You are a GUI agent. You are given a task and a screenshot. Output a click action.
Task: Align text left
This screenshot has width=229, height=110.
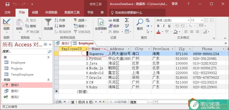point(186,32)
